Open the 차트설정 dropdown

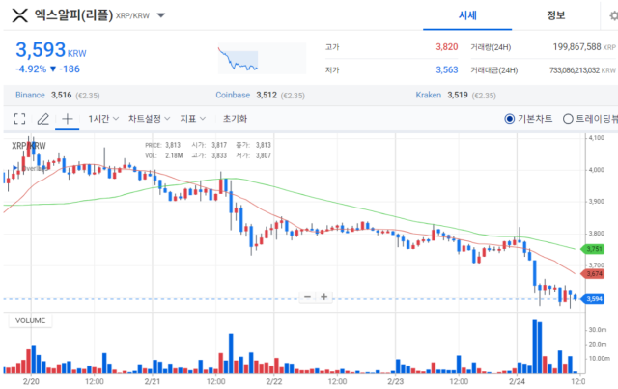click(149, 119)
